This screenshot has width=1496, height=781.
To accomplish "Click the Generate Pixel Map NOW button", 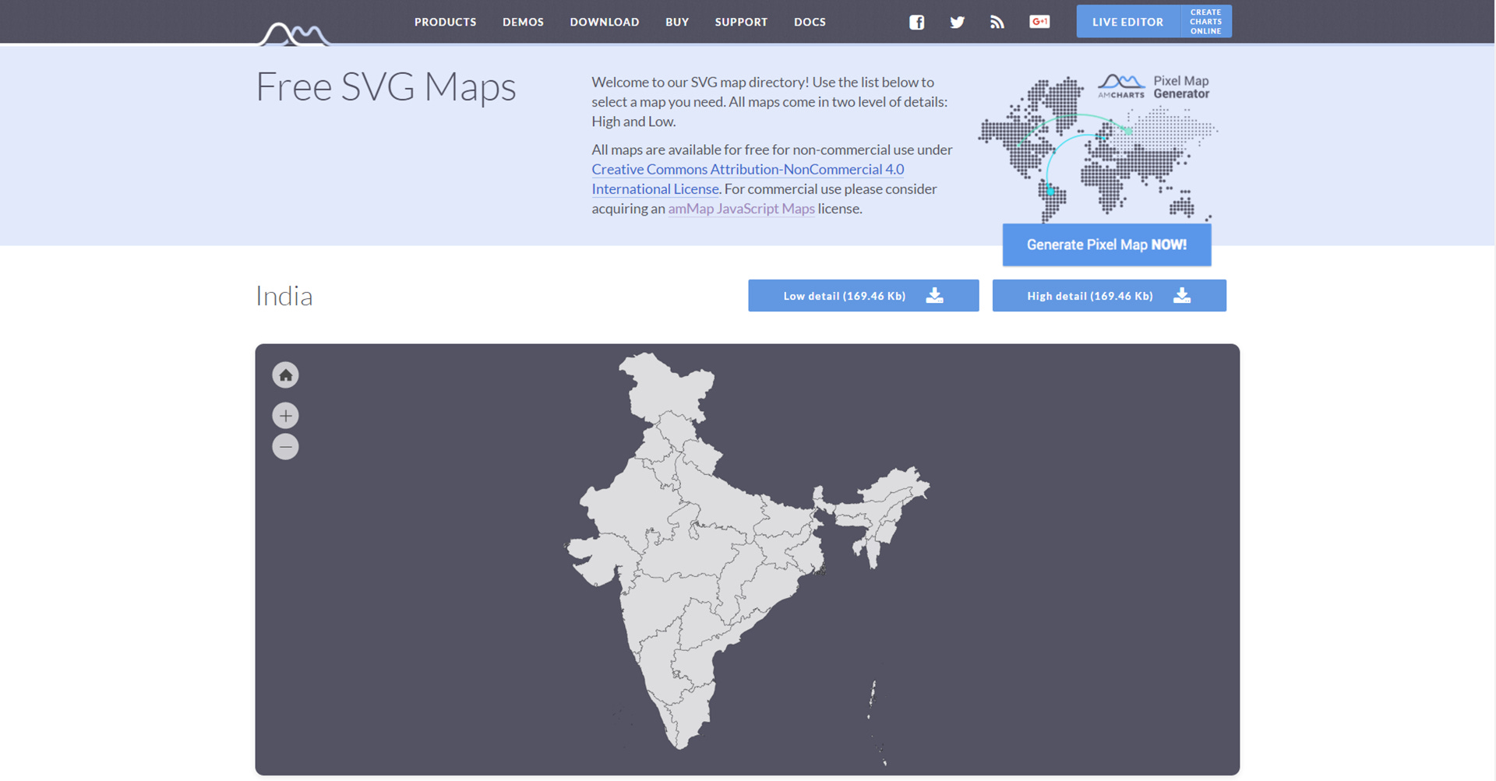I will point(1106,245).
